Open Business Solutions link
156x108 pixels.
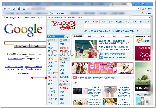point(33,67)
